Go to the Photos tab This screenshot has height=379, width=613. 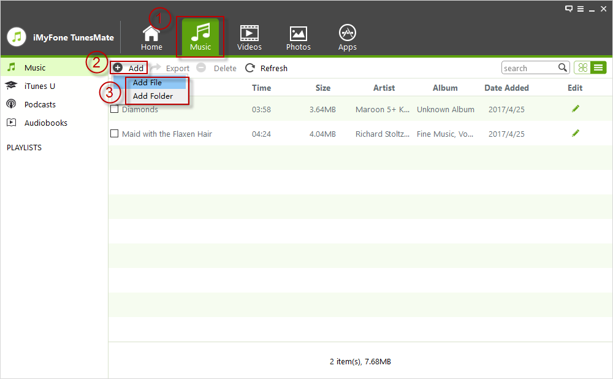[299, 38]
